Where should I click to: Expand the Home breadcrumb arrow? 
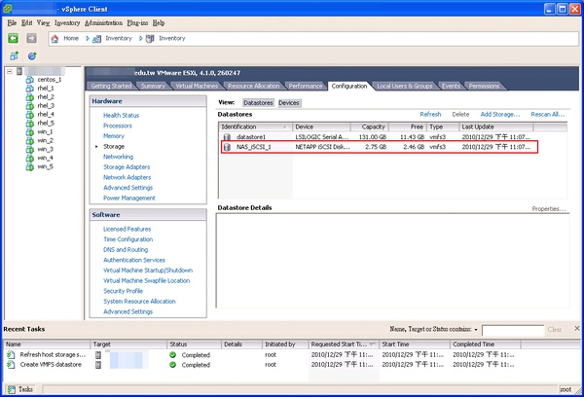coord(88,38)
